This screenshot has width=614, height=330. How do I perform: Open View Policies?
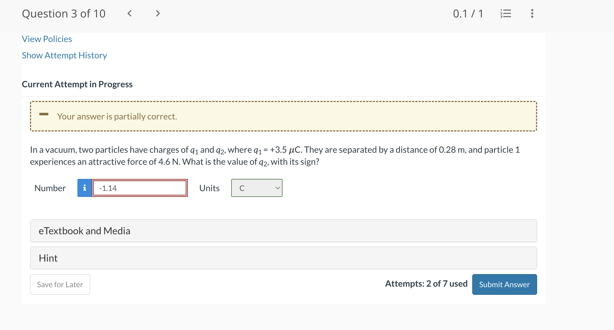pyautogui.click(x=46, y=39)
